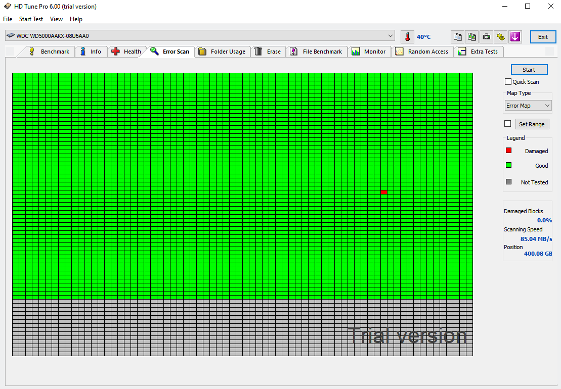
Task: Click the gray Not Tested legend swatch
Action: pos(508,182)
